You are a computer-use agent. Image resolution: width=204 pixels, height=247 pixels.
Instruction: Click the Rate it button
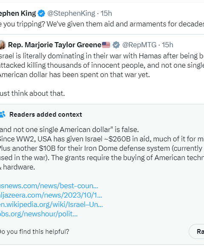coord(196,231)
